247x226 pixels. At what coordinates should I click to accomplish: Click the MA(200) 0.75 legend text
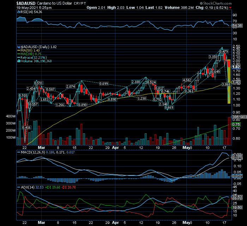[31, 54]
